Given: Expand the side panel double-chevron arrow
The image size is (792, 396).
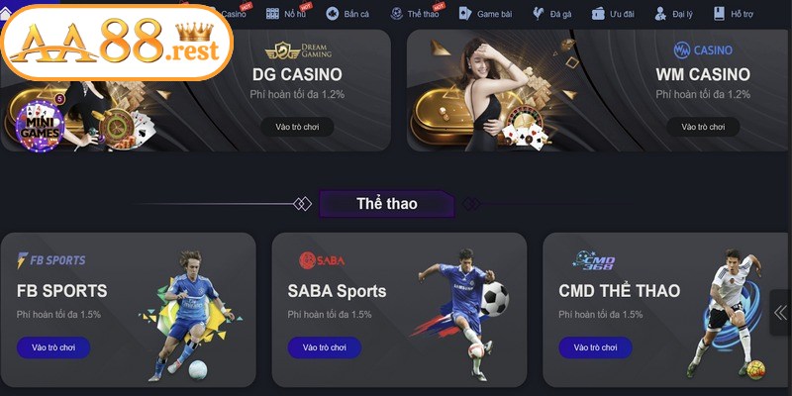Looking at the screenshot, I should pyautogui.click(x=780, y=313).
